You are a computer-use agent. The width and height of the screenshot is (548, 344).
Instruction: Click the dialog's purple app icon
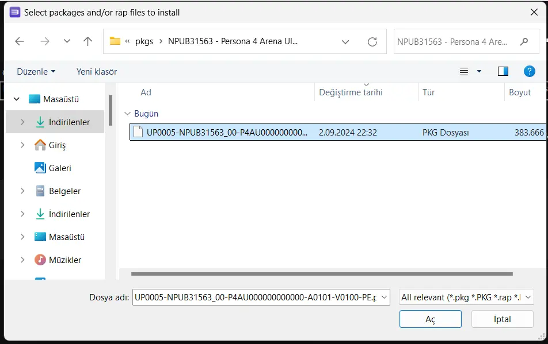point(15,12)
